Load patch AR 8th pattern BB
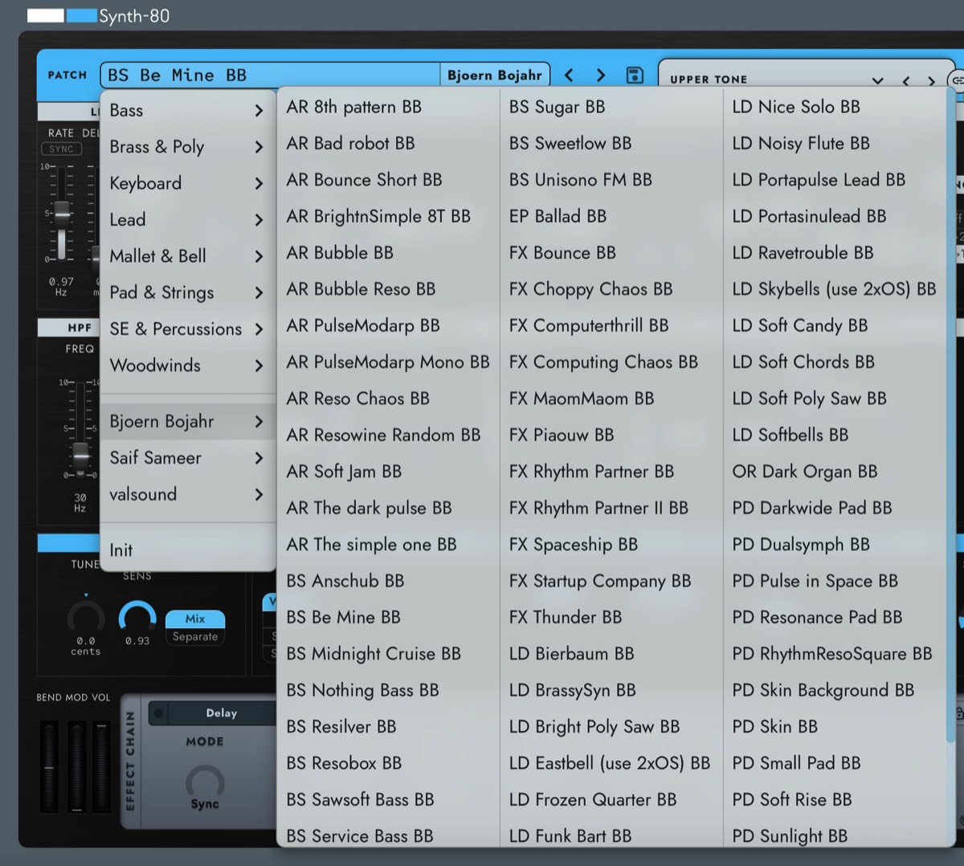Screen dimensions: 964x866 coord(388,107)
